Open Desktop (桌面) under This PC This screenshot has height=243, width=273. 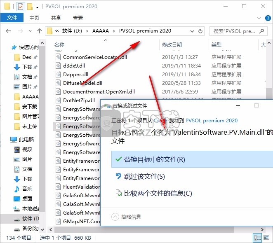click(x=24, y=199)
